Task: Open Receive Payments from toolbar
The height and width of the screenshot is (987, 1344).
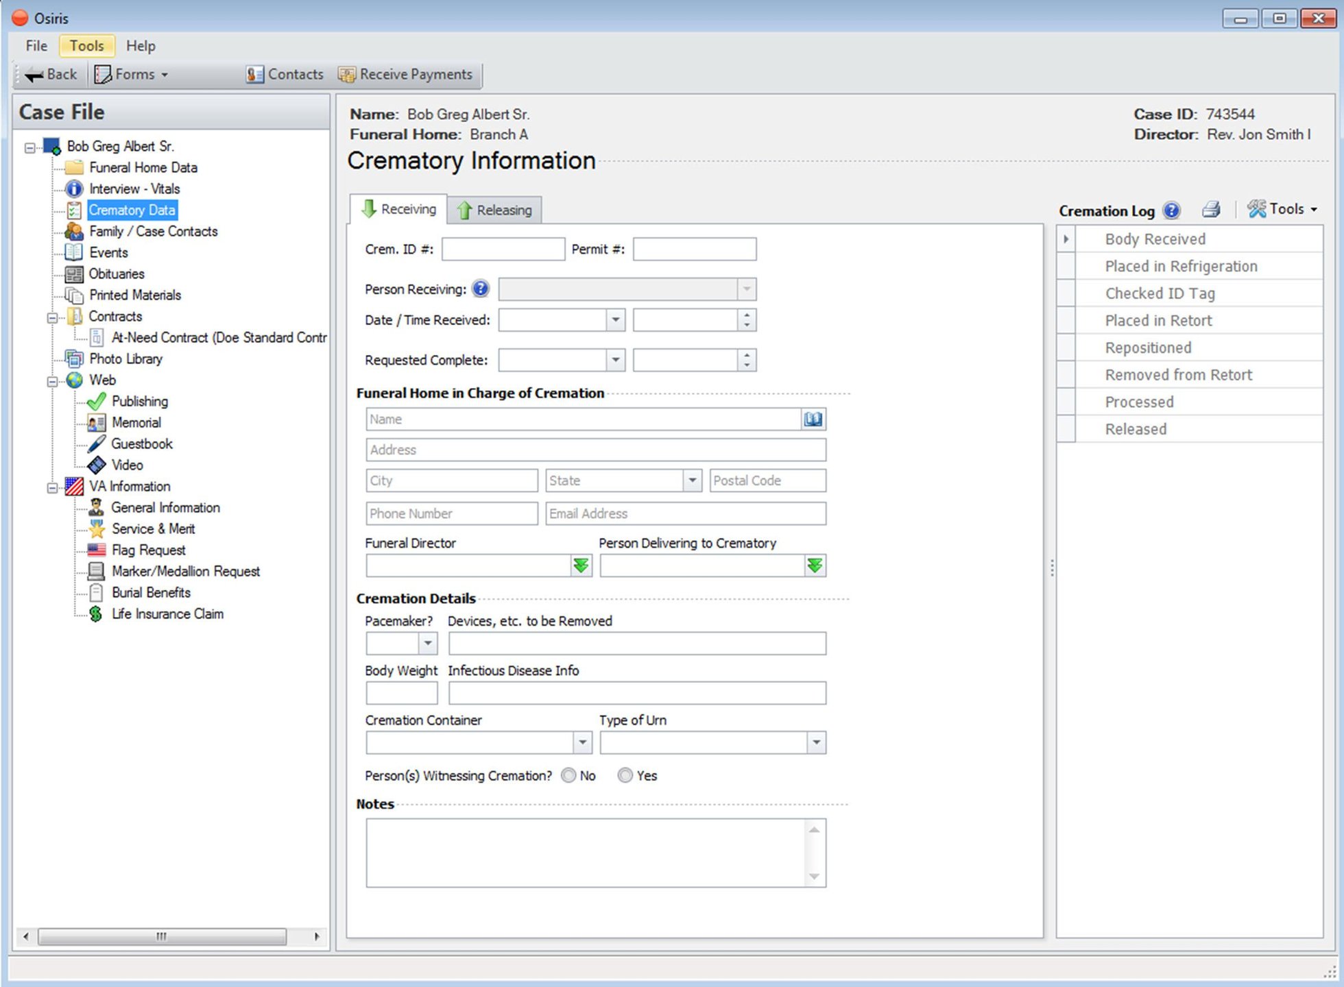Action: (x=406, y=74)
